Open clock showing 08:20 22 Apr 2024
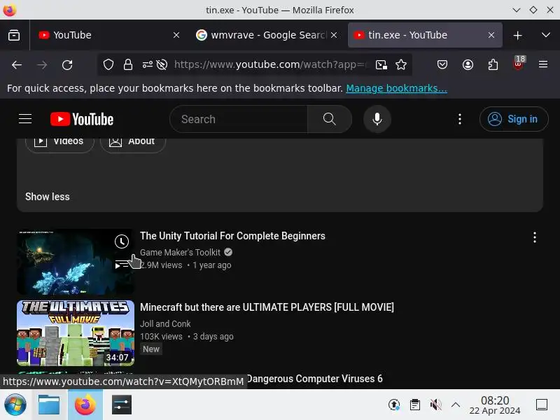 (495, 405)
